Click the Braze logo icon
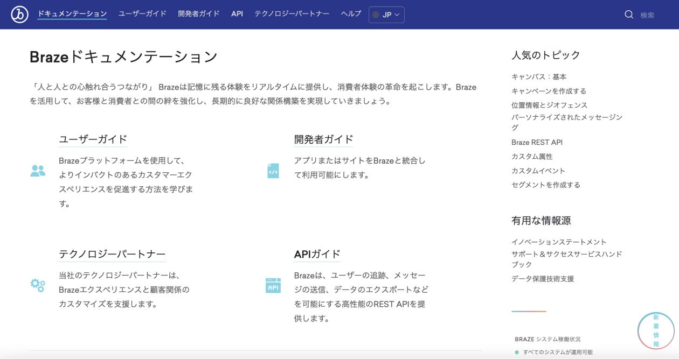The width and height of the screenshot is (679, 359). [19, 15]
